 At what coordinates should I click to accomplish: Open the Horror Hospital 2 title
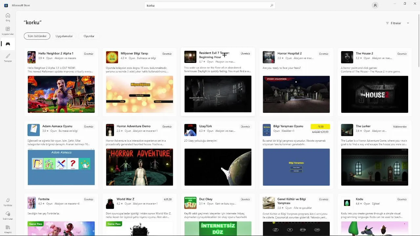tap(289, 53)
